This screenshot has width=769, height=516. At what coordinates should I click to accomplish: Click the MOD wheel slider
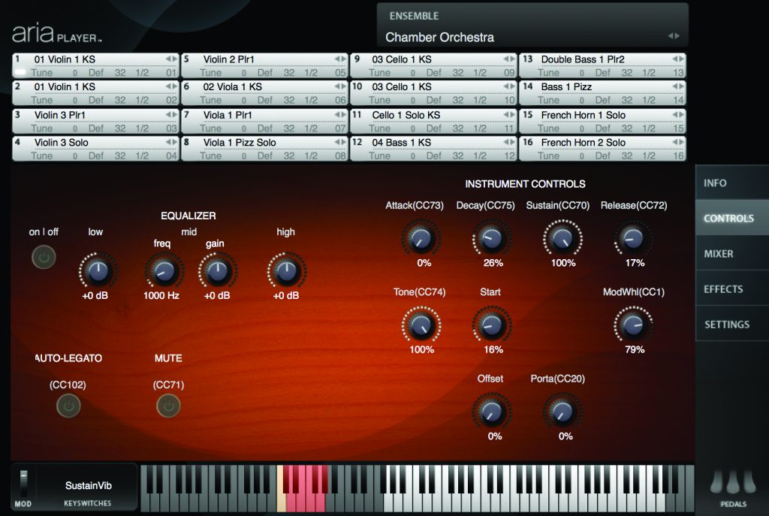click(23, 484)
